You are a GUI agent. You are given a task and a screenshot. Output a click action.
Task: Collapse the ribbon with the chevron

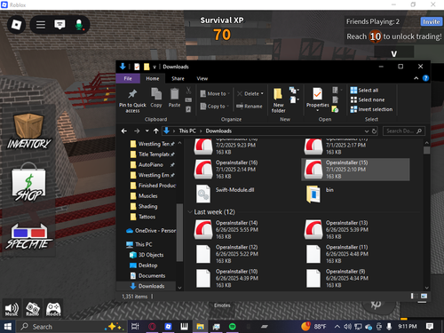pos(416,78)
